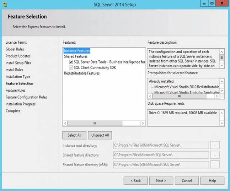This screenshot has width=230, height=191.
Task: Click Shared feature directory (x86) field
Action: (161, 165)
